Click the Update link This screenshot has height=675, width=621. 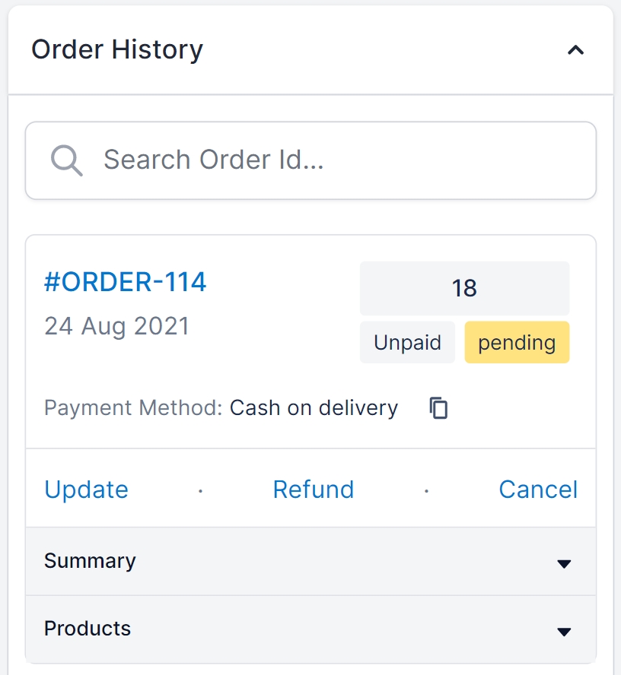(86, 490)
